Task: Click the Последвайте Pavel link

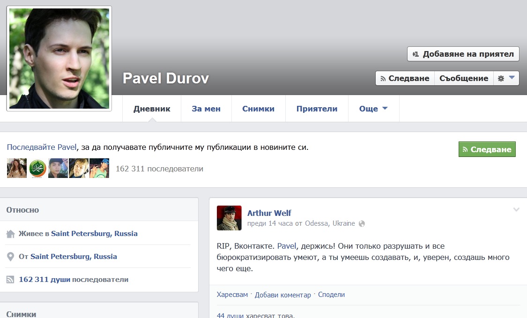Action: [42, 147]
